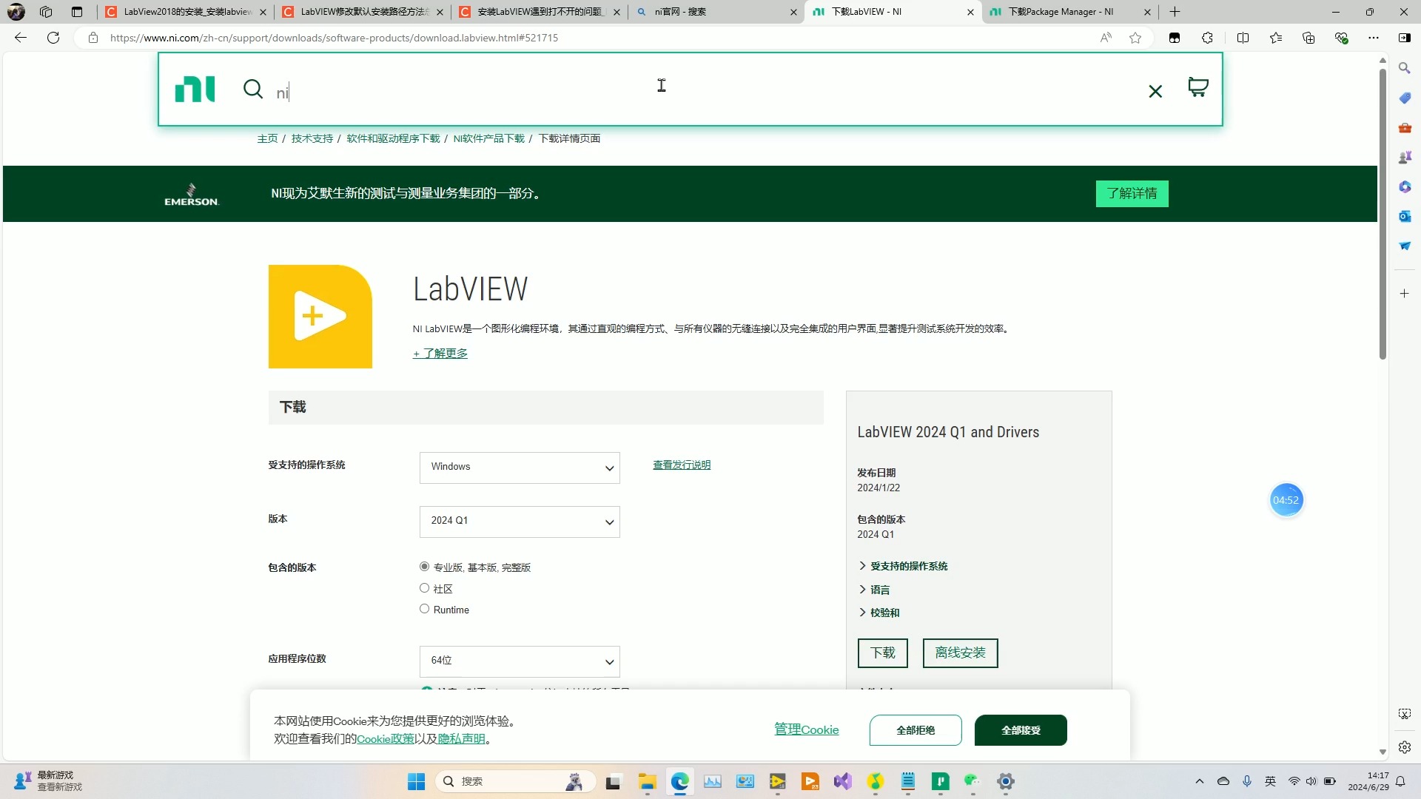Click the site info lock icon

click(93, 38)
